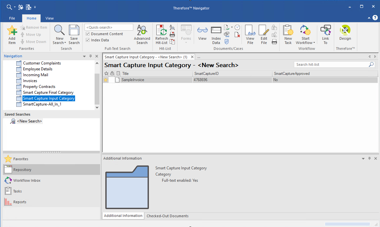Viewport: 380px width, 227px height.
Task: Open the Reports section
Action: pyautogui.click(x=20, y=202)
